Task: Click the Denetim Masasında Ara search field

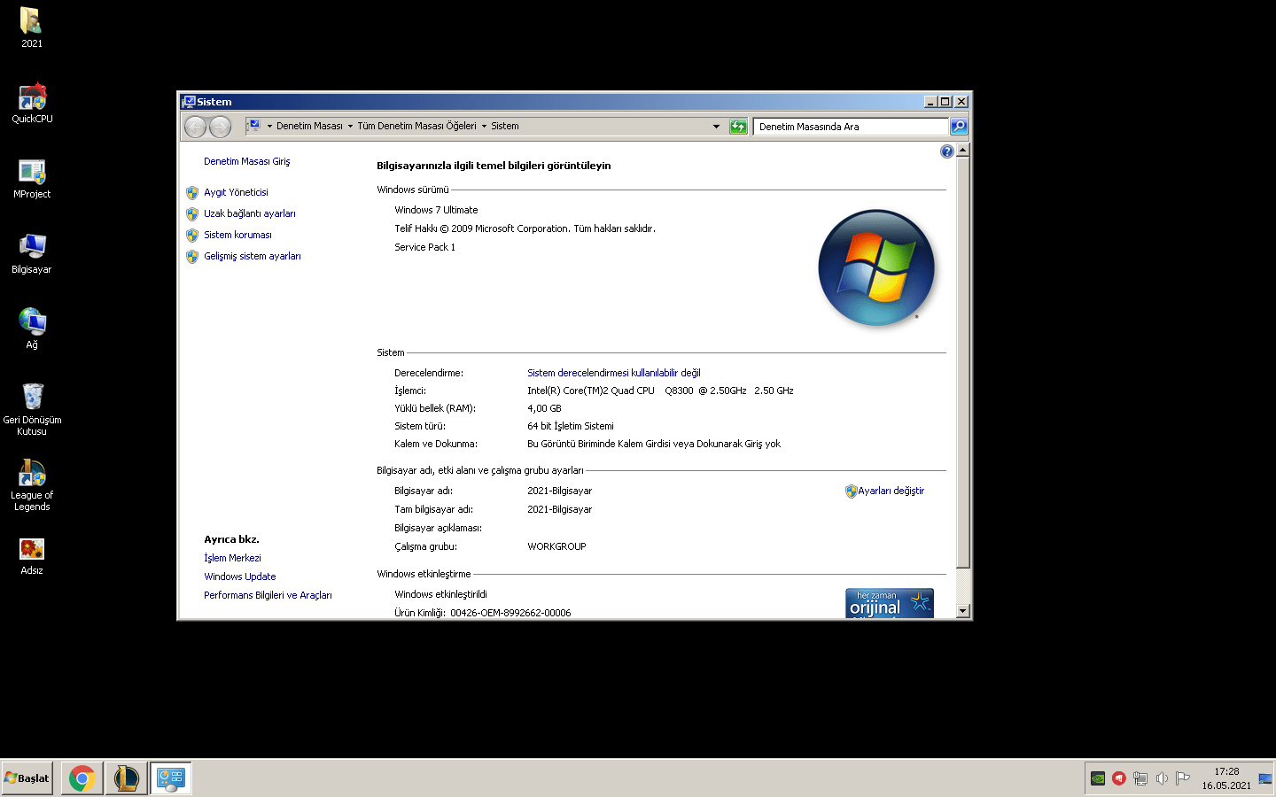Action: 851,127
